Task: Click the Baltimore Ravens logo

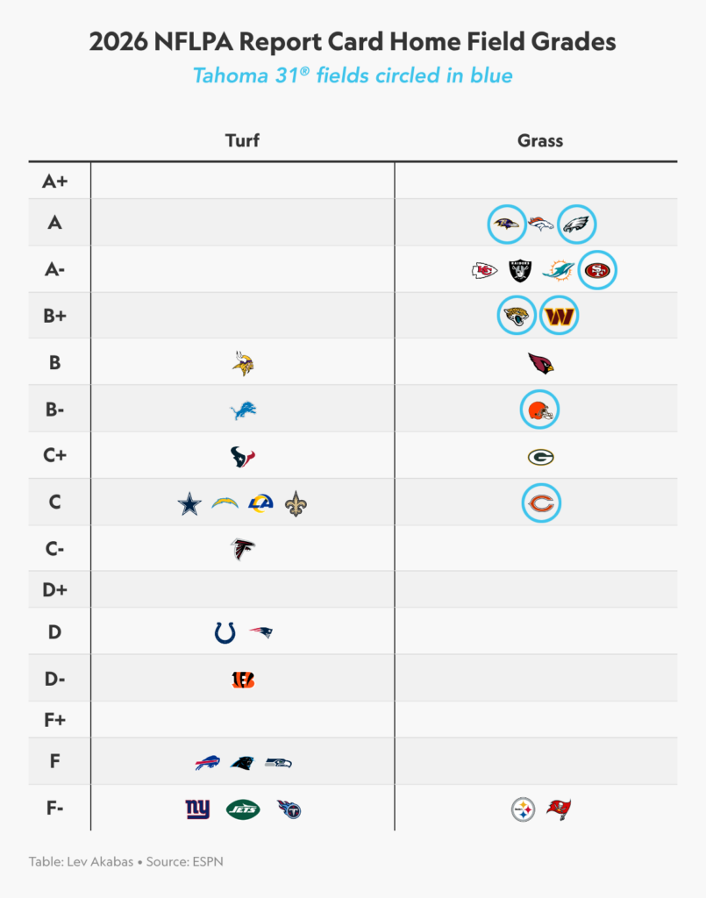Action: [x=507, y=224]
